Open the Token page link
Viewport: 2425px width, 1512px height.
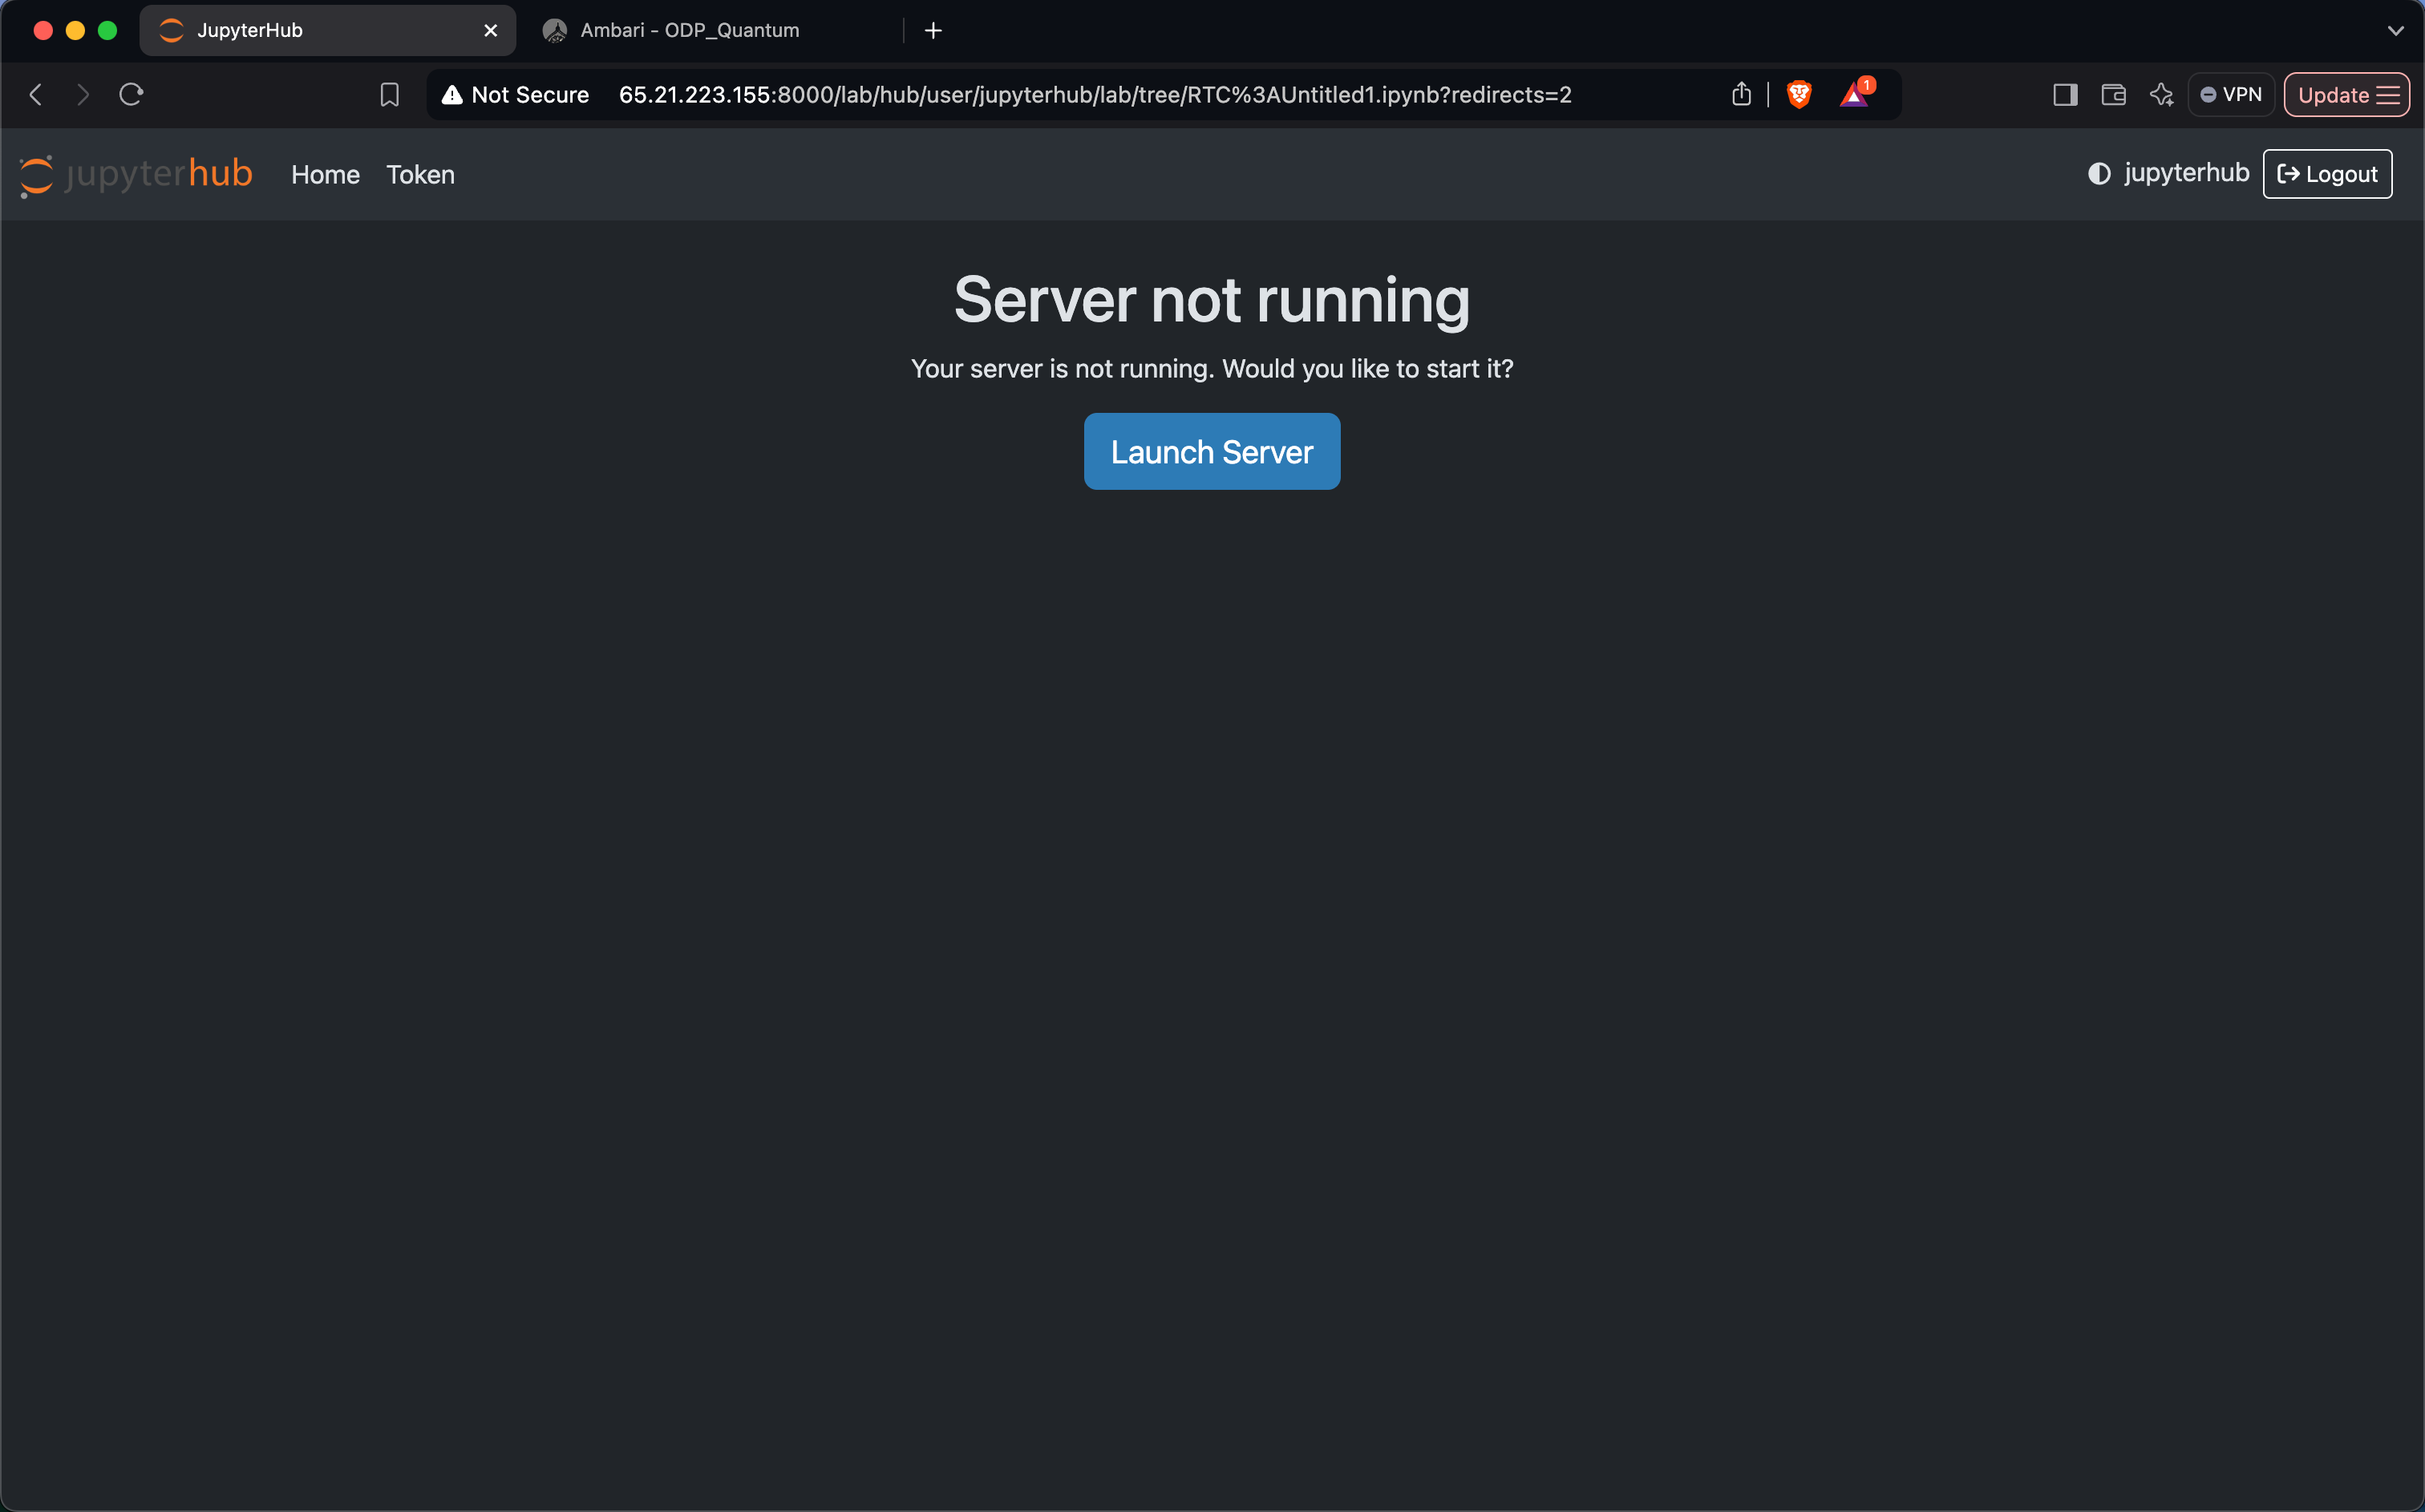click(420, 174)
